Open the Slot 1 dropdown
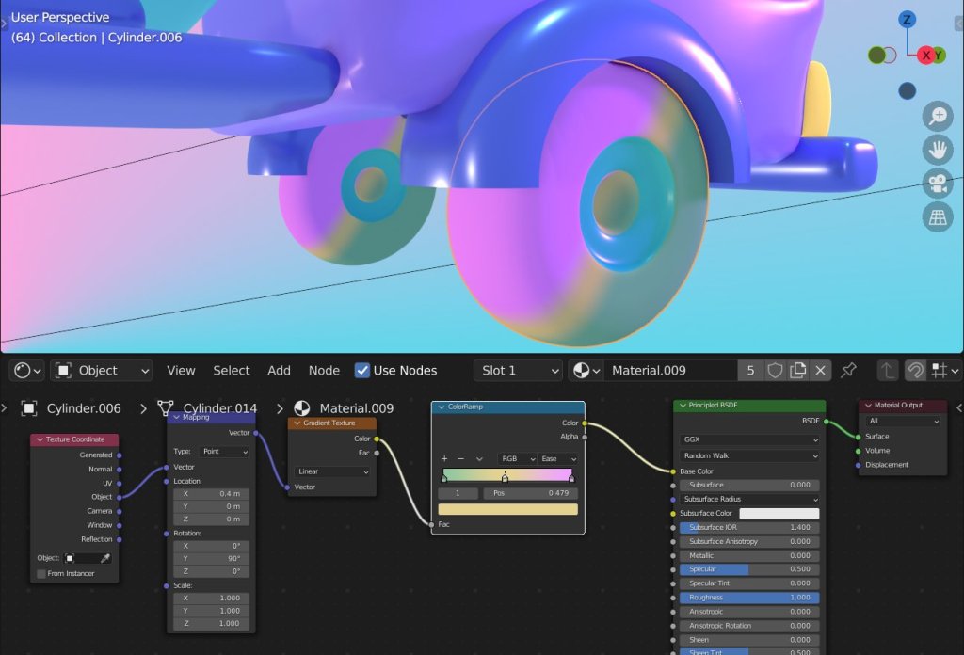 517,370
